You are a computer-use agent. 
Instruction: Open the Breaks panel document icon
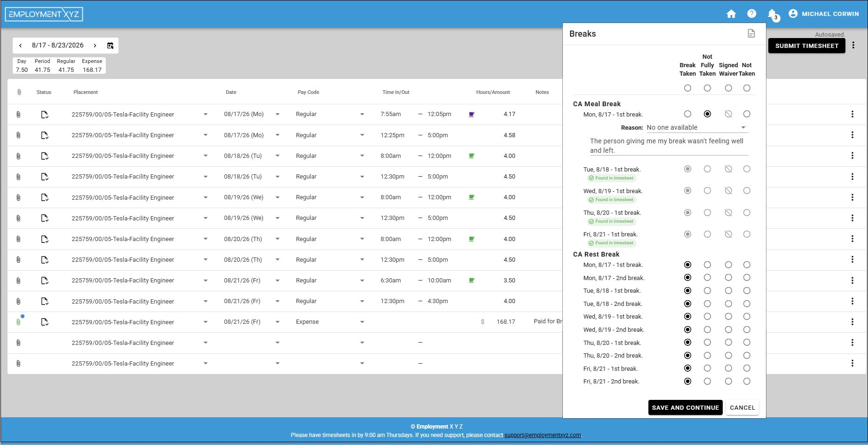click(751, 33)
